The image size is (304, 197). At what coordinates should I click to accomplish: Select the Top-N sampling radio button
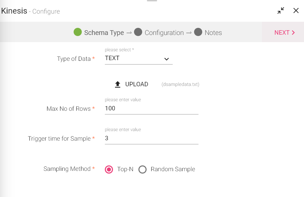109,169
